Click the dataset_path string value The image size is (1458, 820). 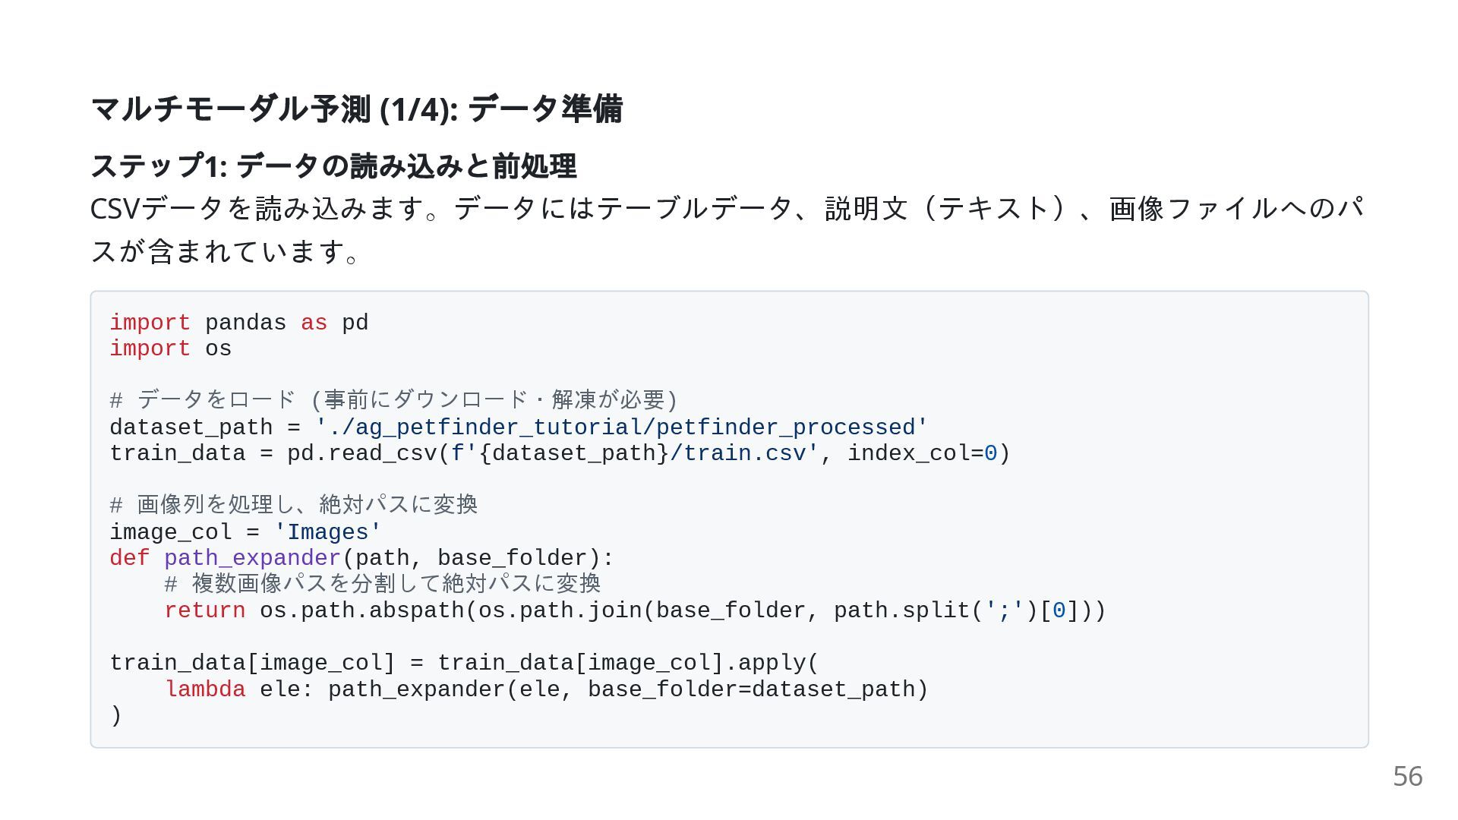(621, 427)
